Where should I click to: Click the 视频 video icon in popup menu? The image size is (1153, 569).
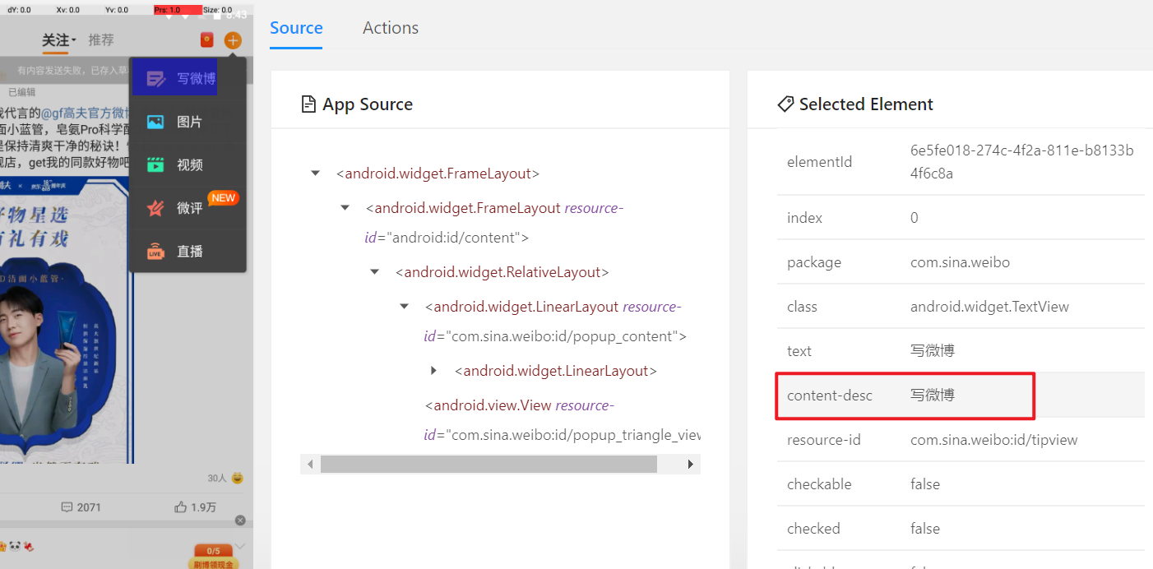tap(155, 164)
